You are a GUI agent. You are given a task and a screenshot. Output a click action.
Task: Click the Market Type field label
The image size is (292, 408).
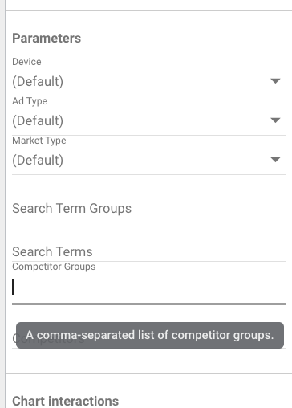[x=39, y=141]
